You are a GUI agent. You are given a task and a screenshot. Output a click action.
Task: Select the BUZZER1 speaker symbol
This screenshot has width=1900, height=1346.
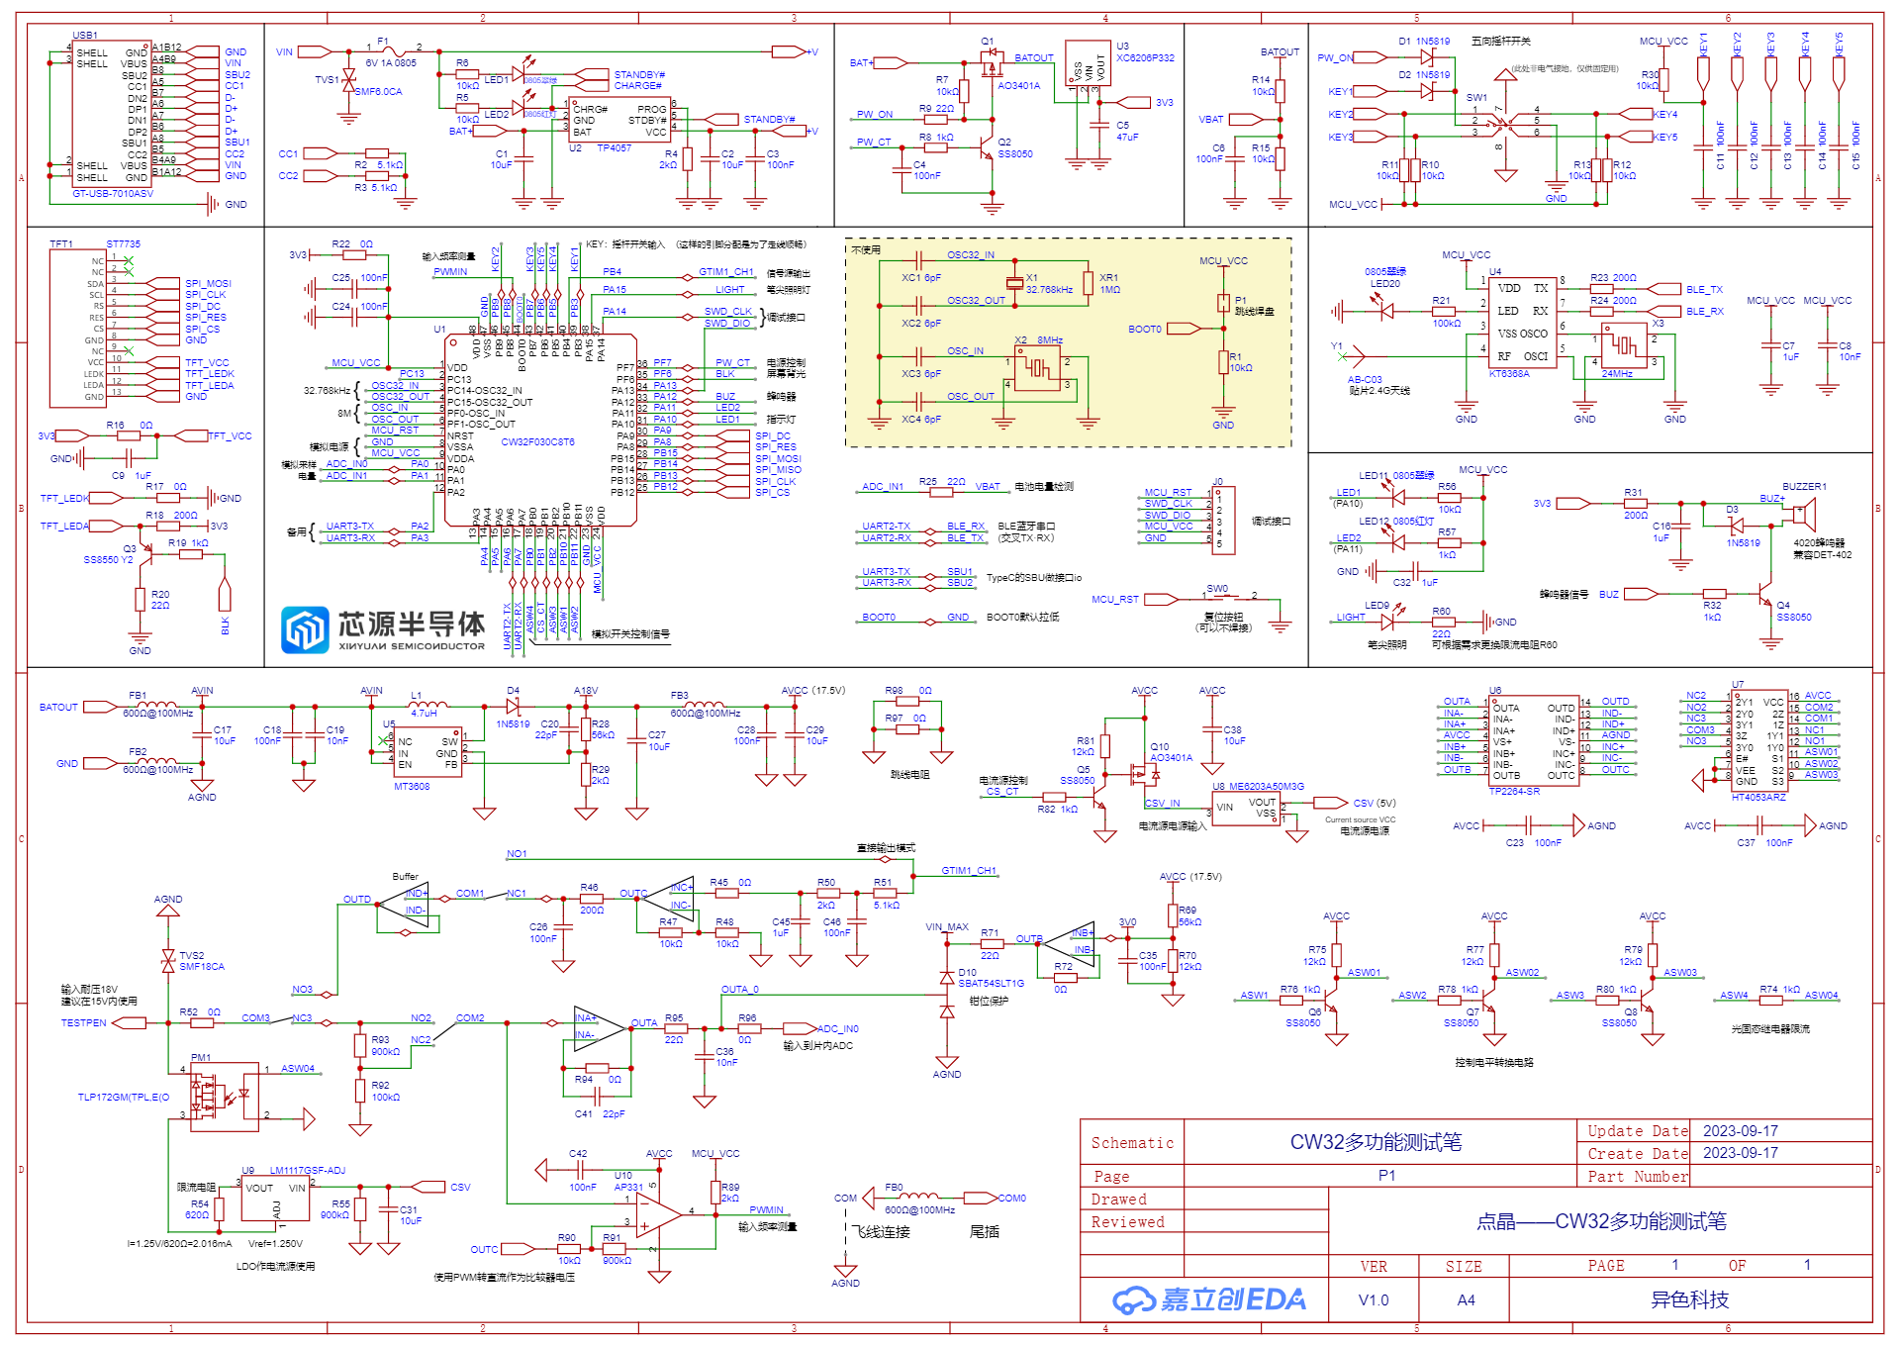(1805, 515)
